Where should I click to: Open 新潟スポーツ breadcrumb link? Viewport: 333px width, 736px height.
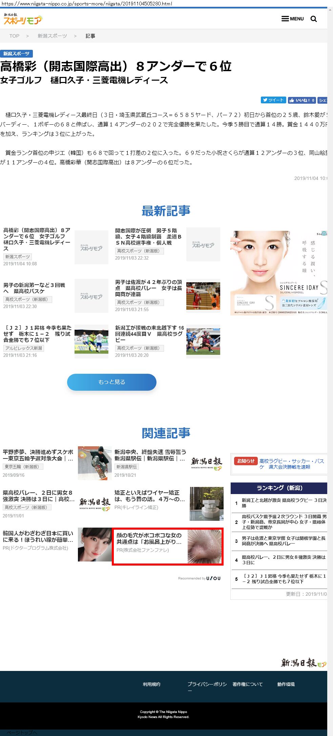pos(52,36)
